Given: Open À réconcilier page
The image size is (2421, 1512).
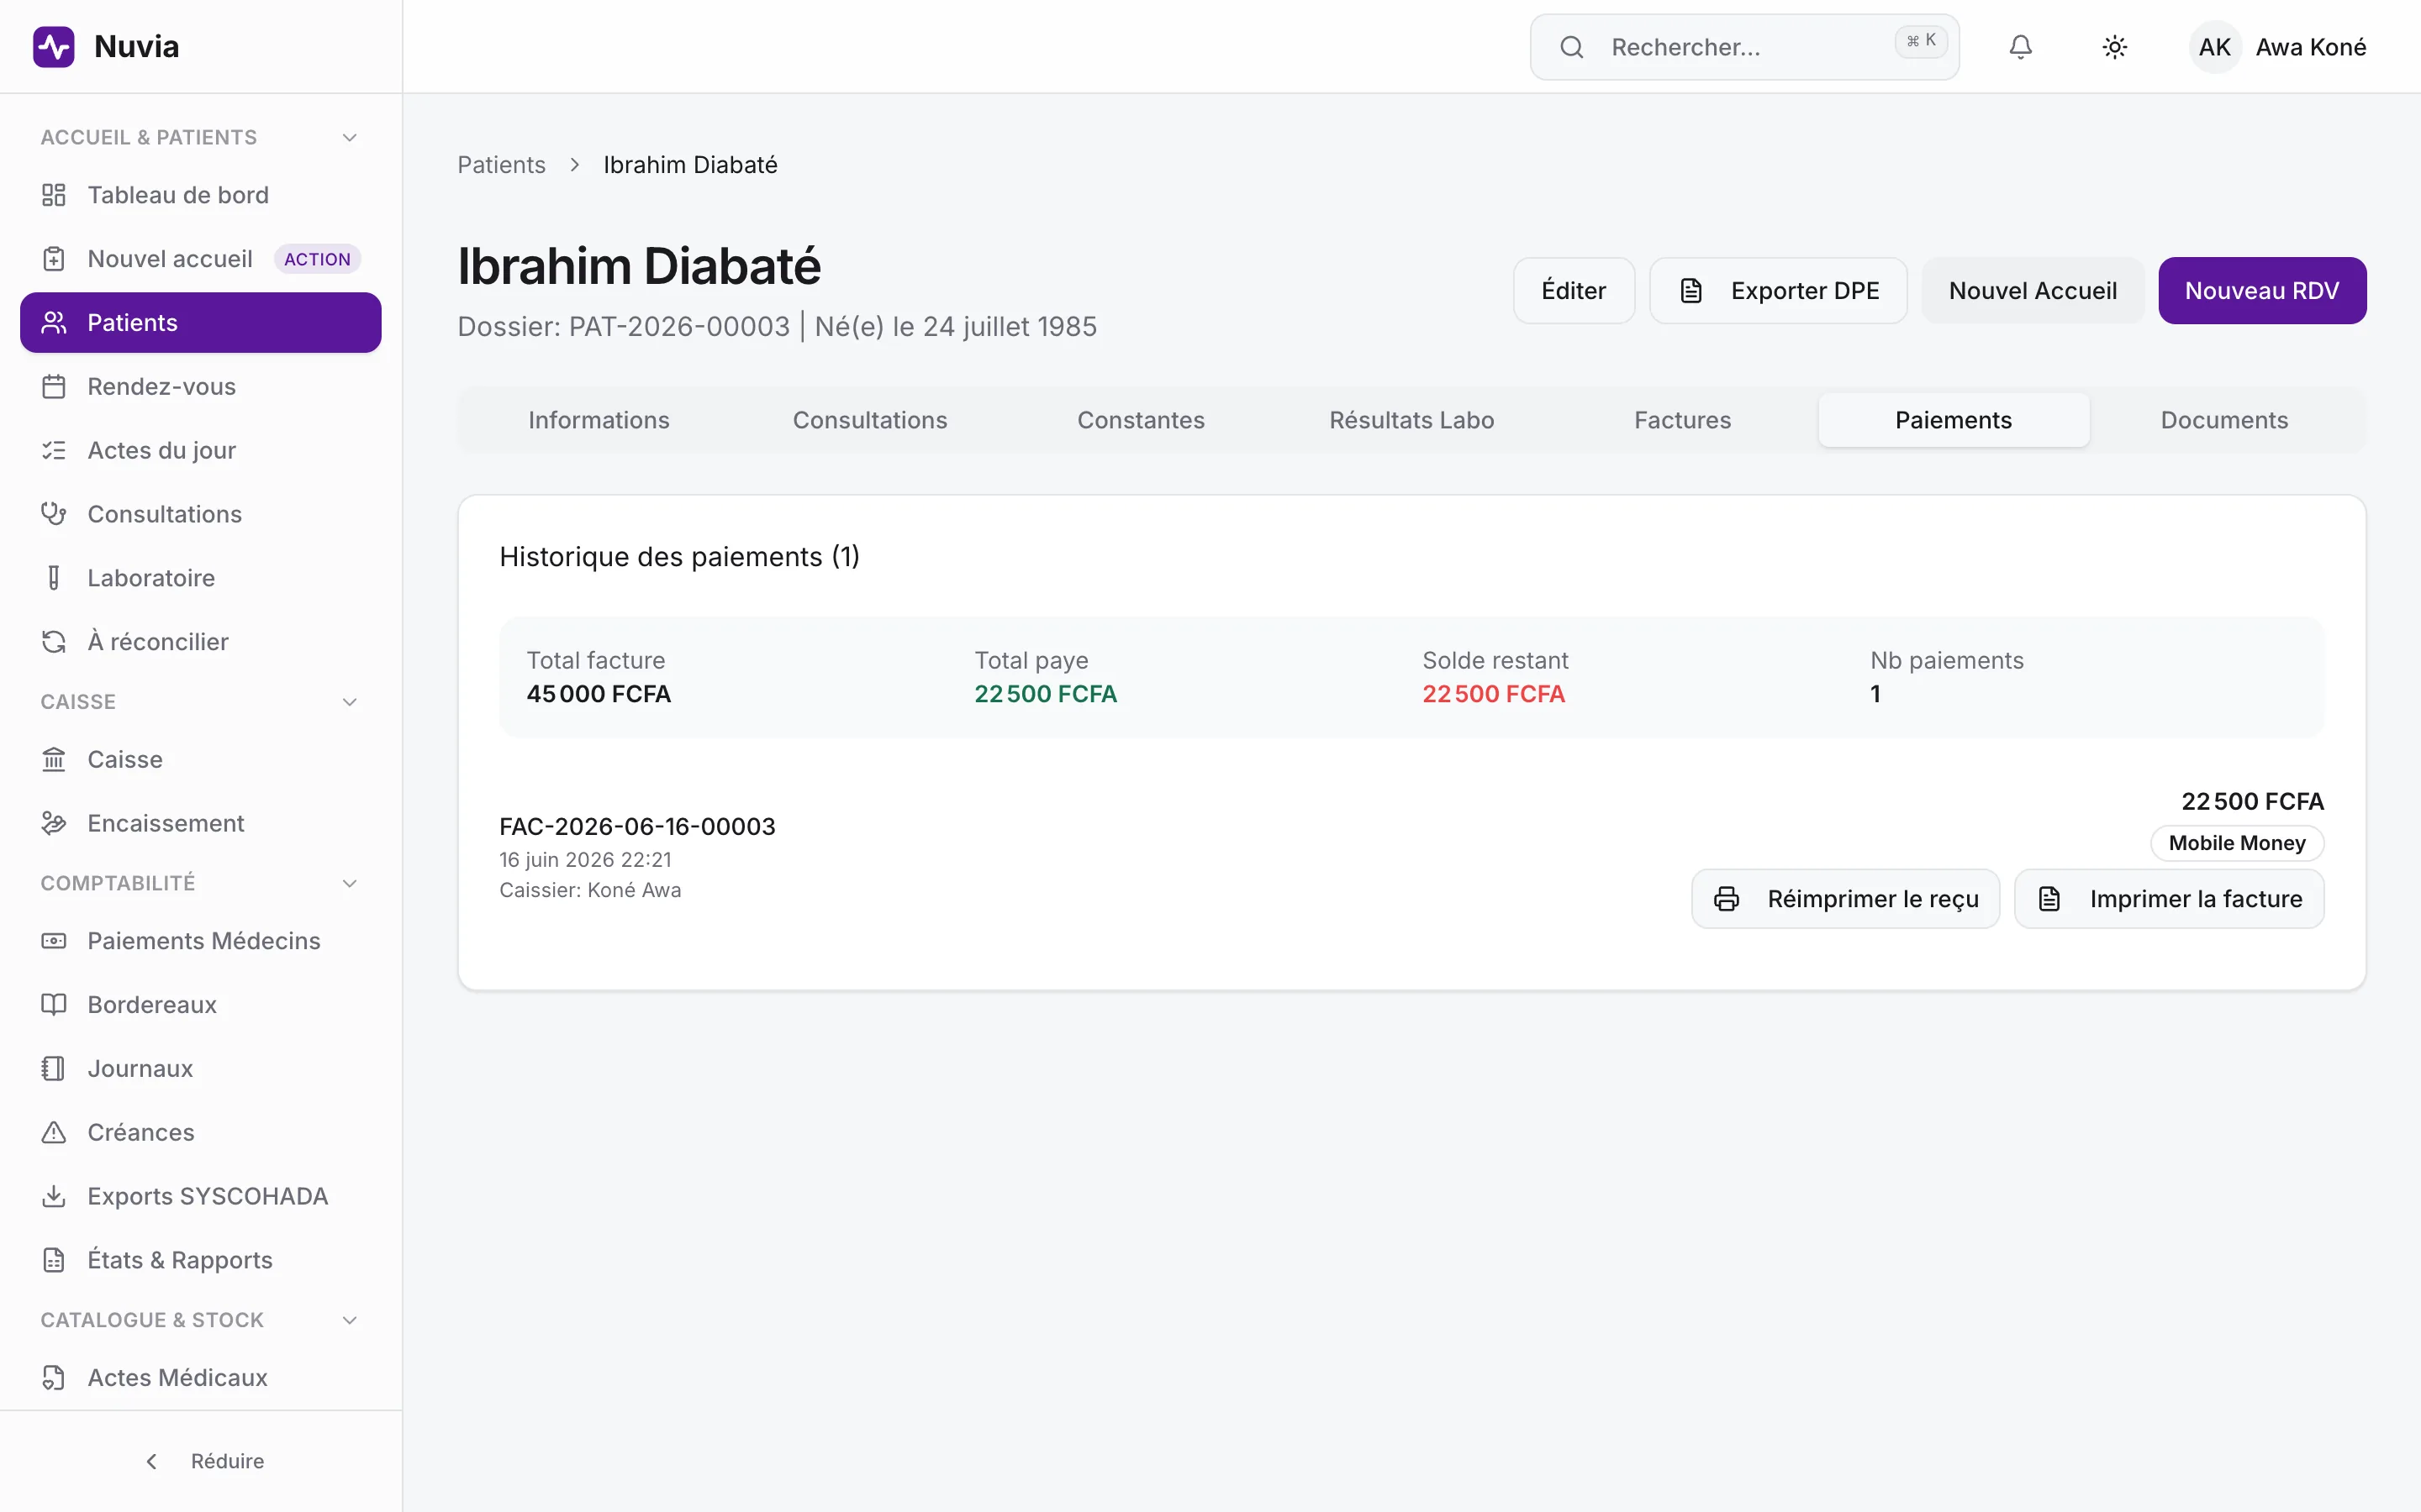Looking at the screenshot, I should (x=200, y=642).
